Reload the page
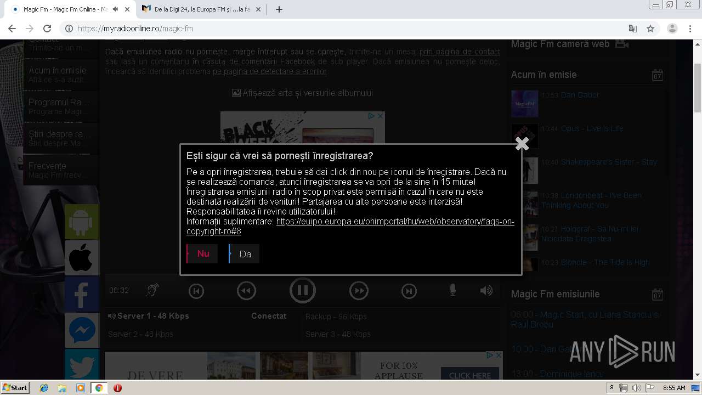 (47, 29)
